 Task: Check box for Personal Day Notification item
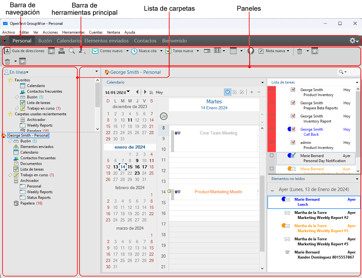(x=272, y=155)
